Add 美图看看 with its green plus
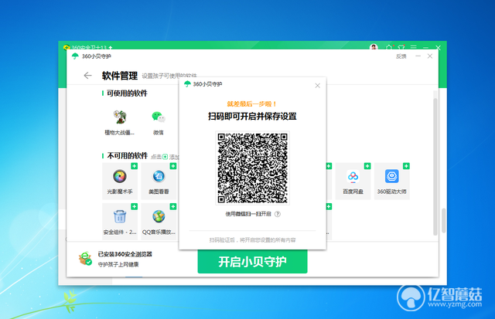The image size is (495, 319). tap(173, 166)
